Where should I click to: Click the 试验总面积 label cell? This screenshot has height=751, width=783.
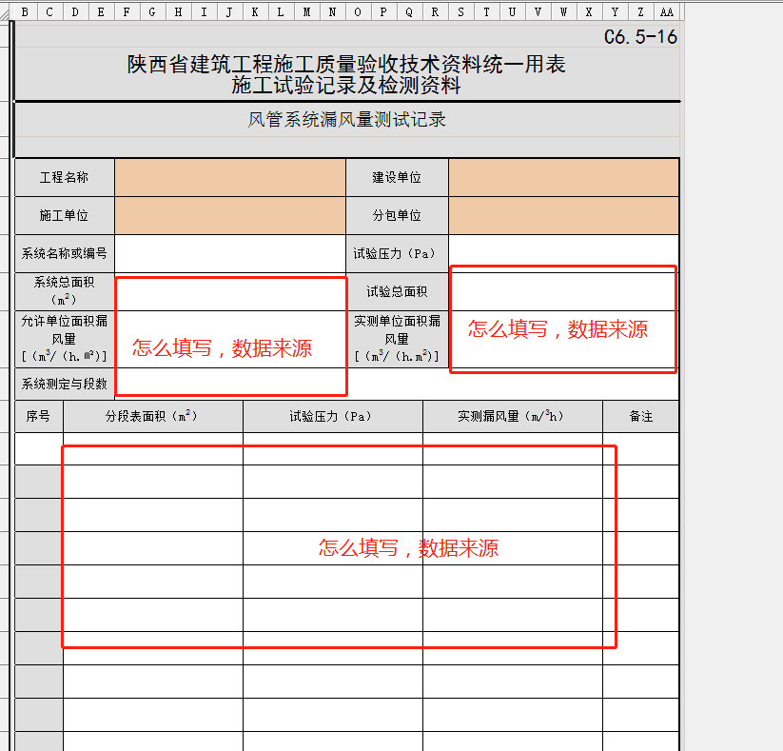(x=397, y=292)
